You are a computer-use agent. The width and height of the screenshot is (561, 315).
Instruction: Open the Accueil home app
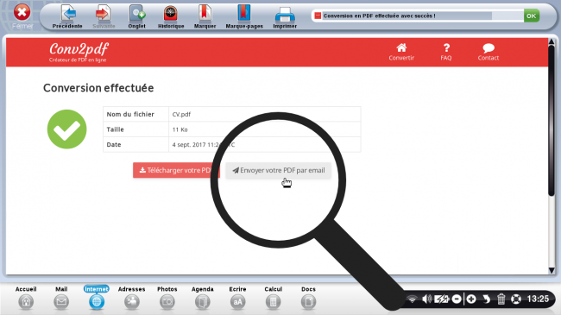26,298
